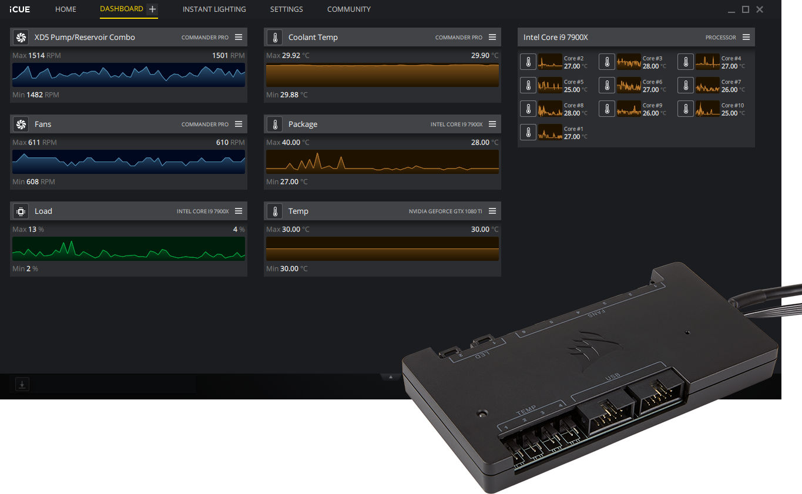Screen dimensions: 802x494
Task: Click the Package temperature graph
Action: (x=382, y=162)
